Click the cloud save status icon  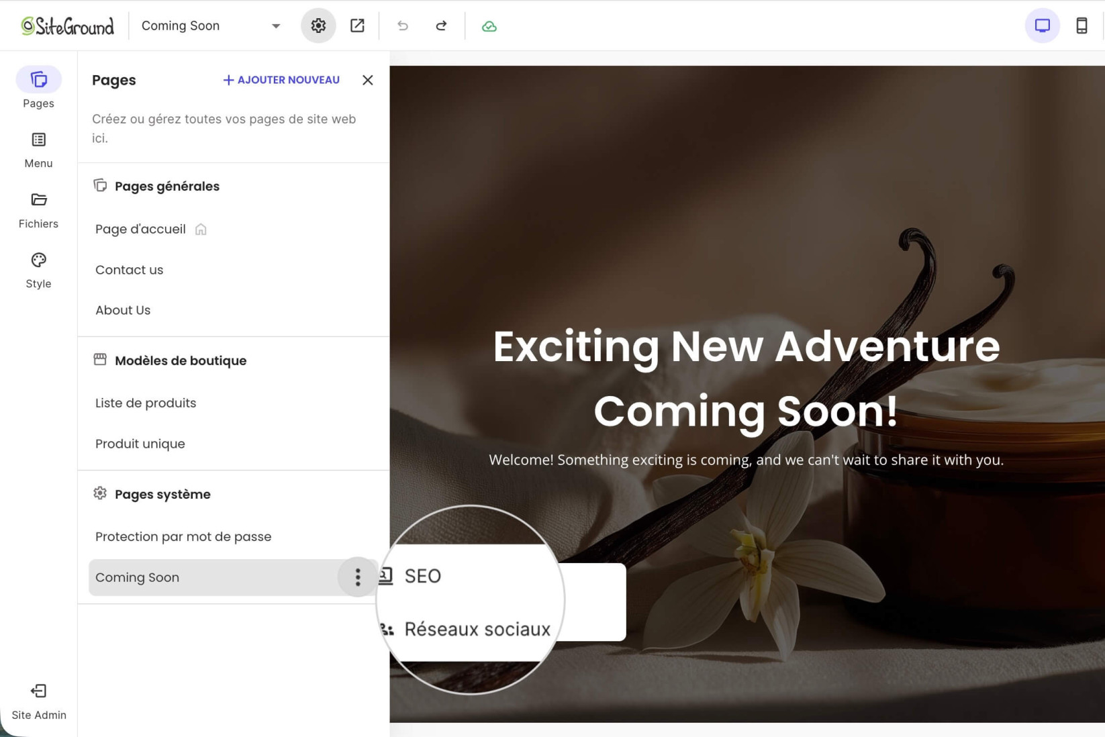(489, 26)
